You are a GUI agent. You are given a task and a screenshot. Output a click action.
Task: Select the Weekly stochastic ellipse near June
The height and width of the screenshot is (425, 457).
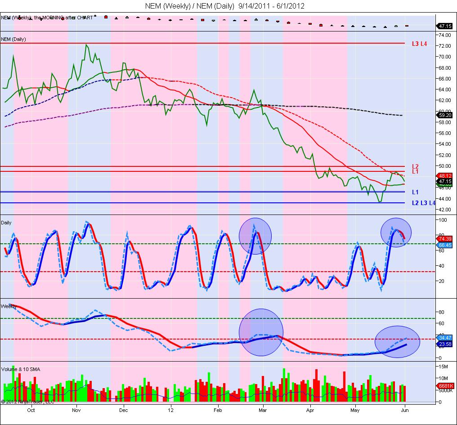(x=397, y=342)
